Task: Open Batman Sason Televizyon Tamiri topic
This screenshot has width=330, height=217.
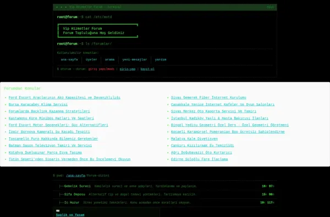Action: click(50, 145)
